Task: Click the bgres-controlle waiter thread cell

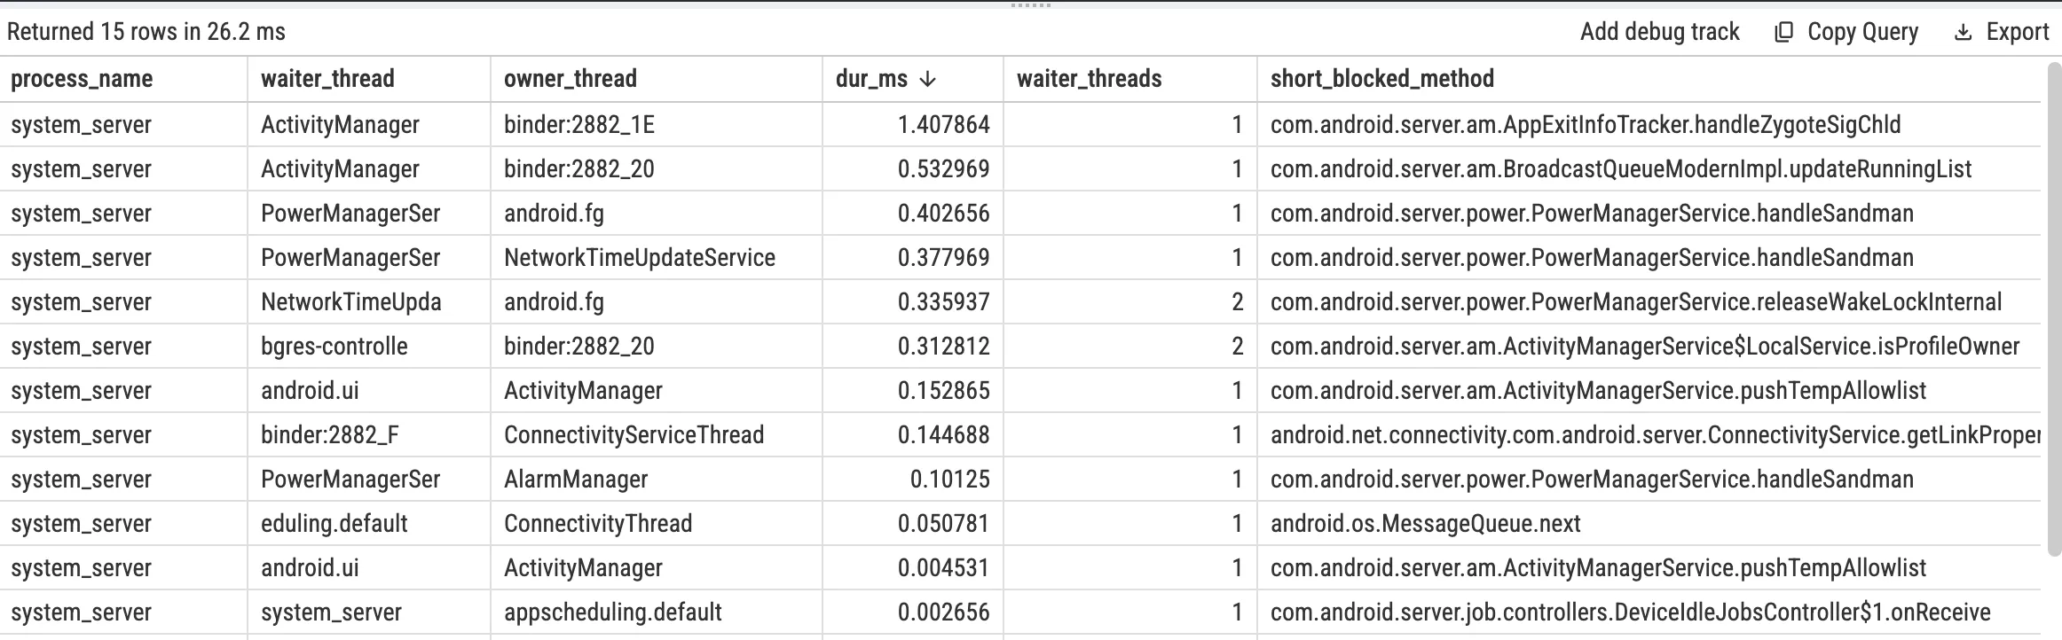Action: (x=334, y=347)
